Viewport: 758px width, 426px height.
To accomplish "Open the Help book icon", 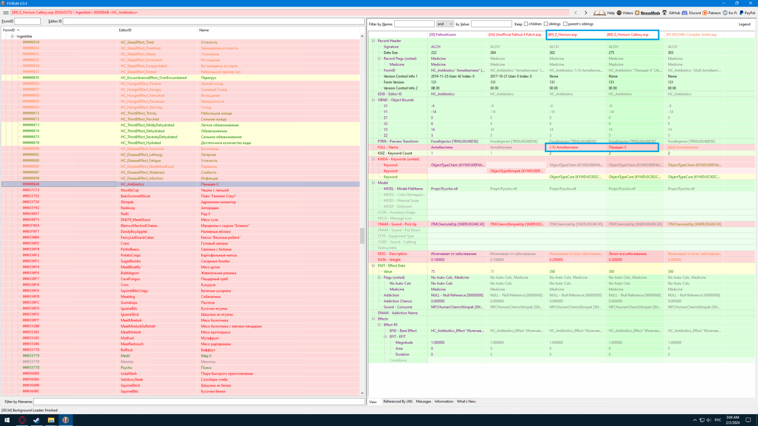I will coord(599,13).
